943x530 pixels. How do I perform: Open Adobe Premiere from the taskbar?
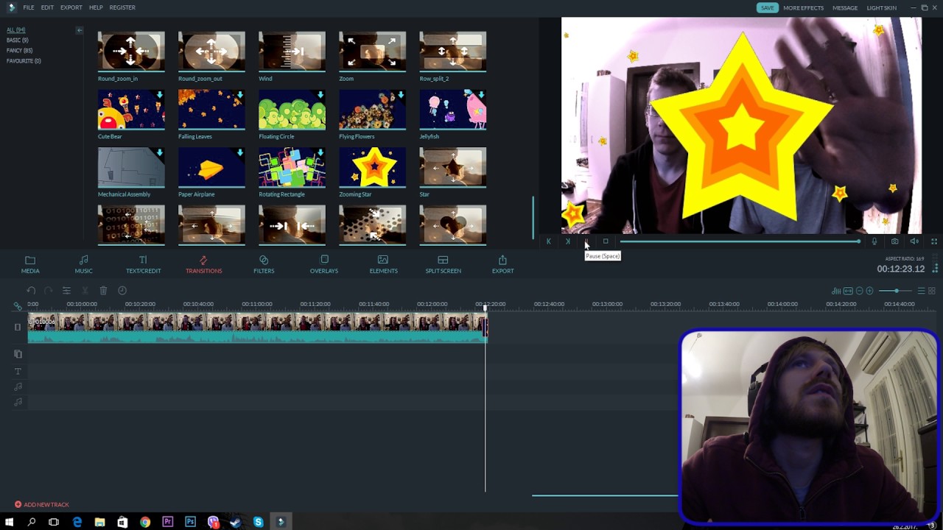click(168, 522)
